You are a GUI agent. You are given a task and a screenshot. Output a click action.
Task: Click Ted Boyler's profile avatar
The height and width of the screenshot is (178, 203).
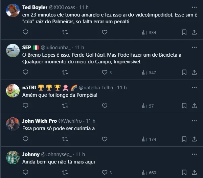click(13, 10)
